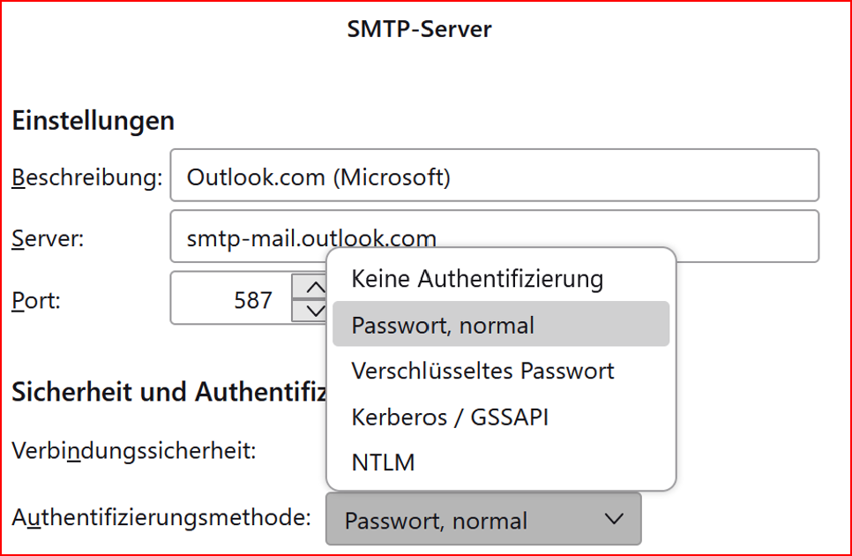This screenshot has height=556, width=852.
Task: Choose NTLM authentication method
Action: point(383,462)
